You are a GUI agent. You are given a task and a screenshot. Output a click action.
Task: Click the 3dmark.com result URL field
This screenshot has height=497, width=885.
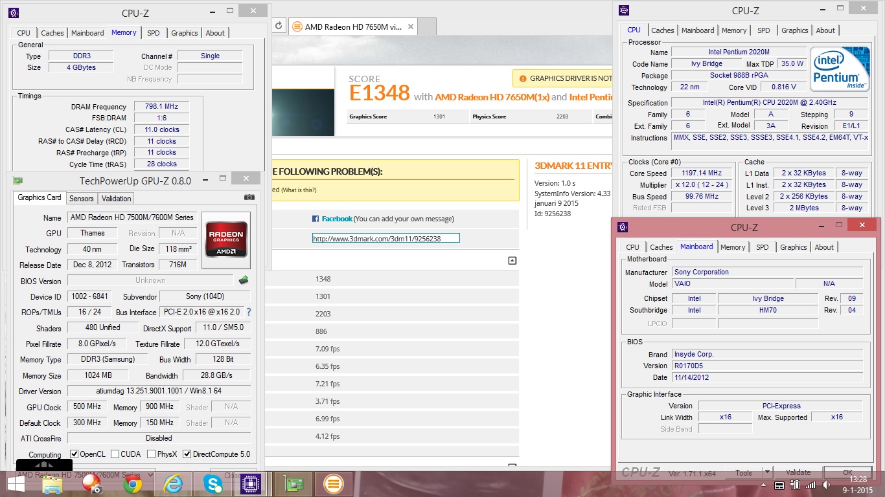pos(386,238)
